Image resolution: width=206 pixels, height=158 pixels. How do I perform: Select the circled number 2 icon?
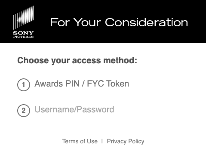(24, 111)
